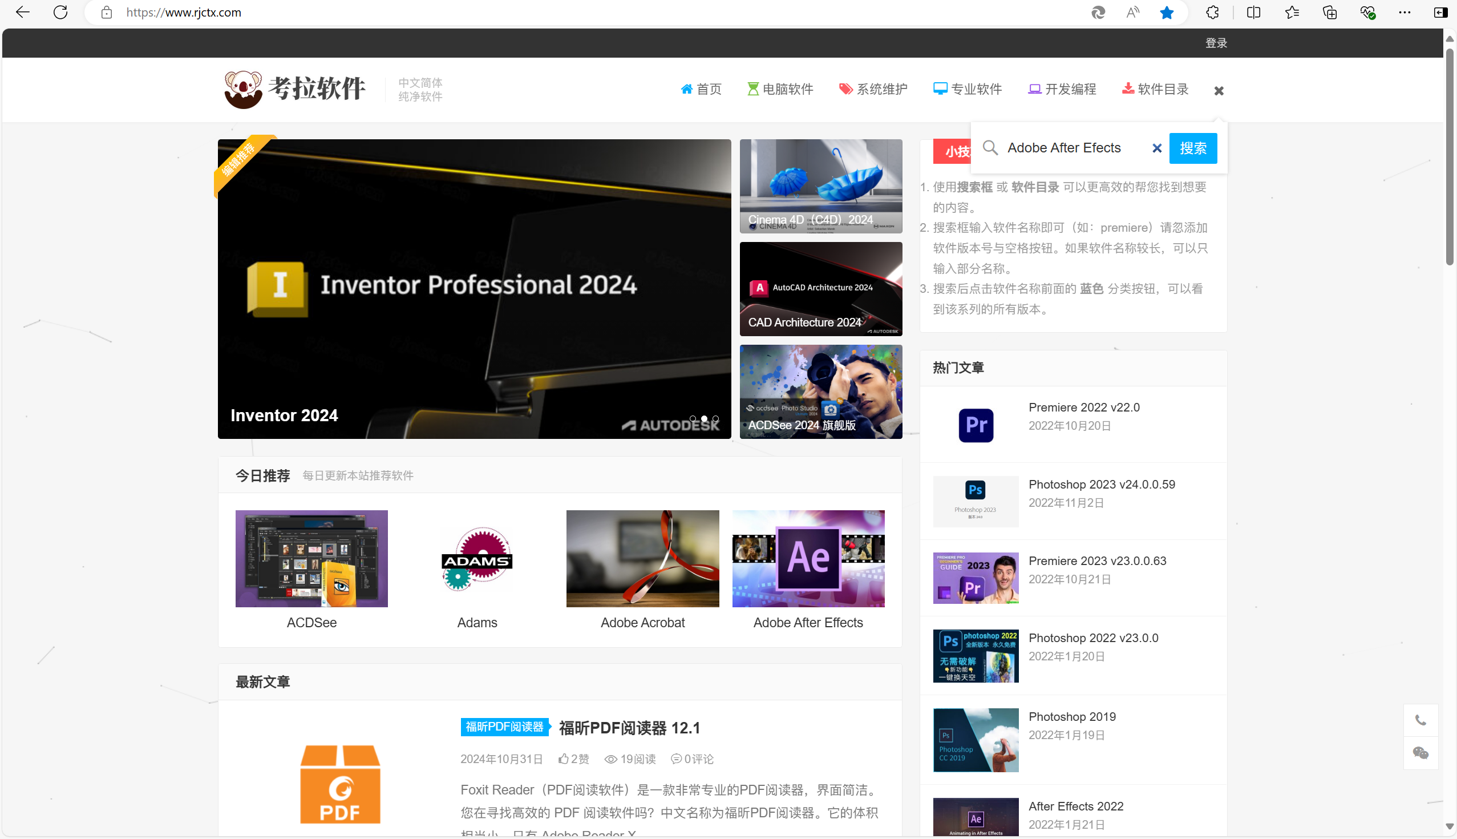Click the 福昕PDF阅读器 blue category tag
1457x839 pixels.
(x=505, y=727)
